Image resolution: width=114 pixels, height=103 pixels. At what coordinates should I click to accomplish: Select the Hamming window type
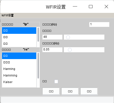click(x=19, y=75)
